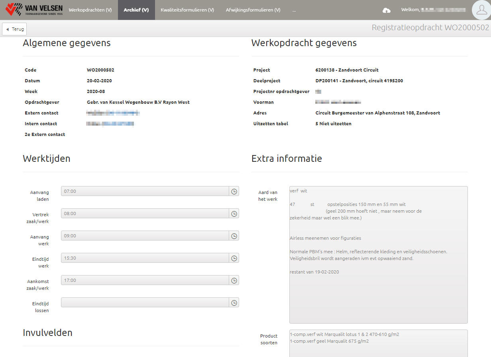Select the Archief (V) tab
Image resolution: width=491 pixels, height=357 pixels.
coord(136,10)
